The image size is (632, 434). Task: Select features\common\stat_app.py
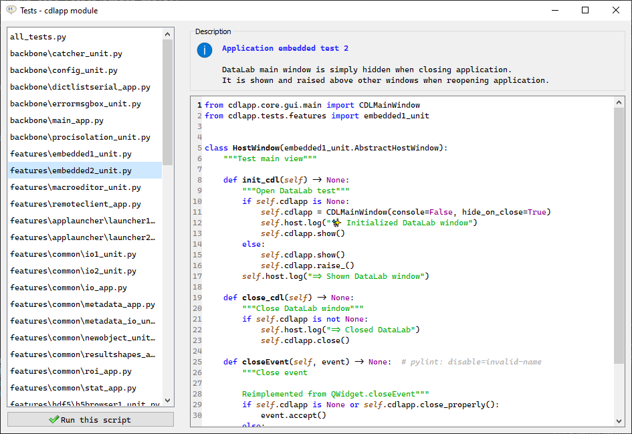pos(85,388)
